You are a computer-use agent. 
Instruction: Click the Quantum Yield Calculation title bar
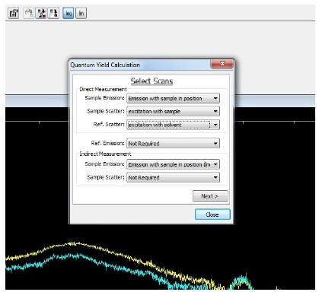pyautogui.click(x=139, y=65)
